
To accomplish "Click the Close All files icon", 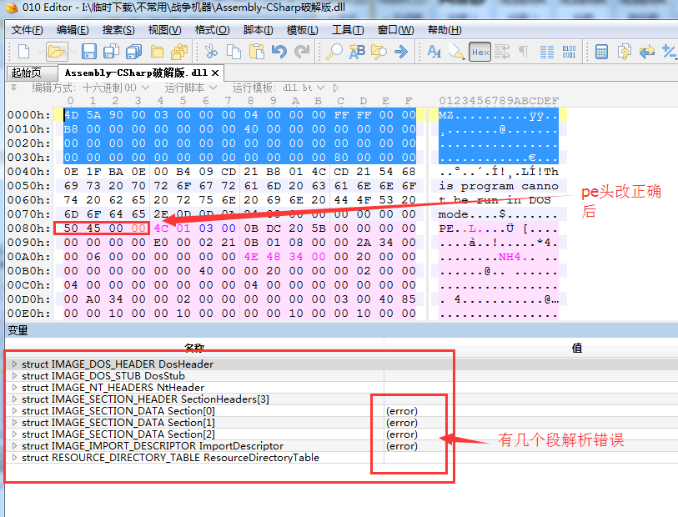I will tap(179, 52).
